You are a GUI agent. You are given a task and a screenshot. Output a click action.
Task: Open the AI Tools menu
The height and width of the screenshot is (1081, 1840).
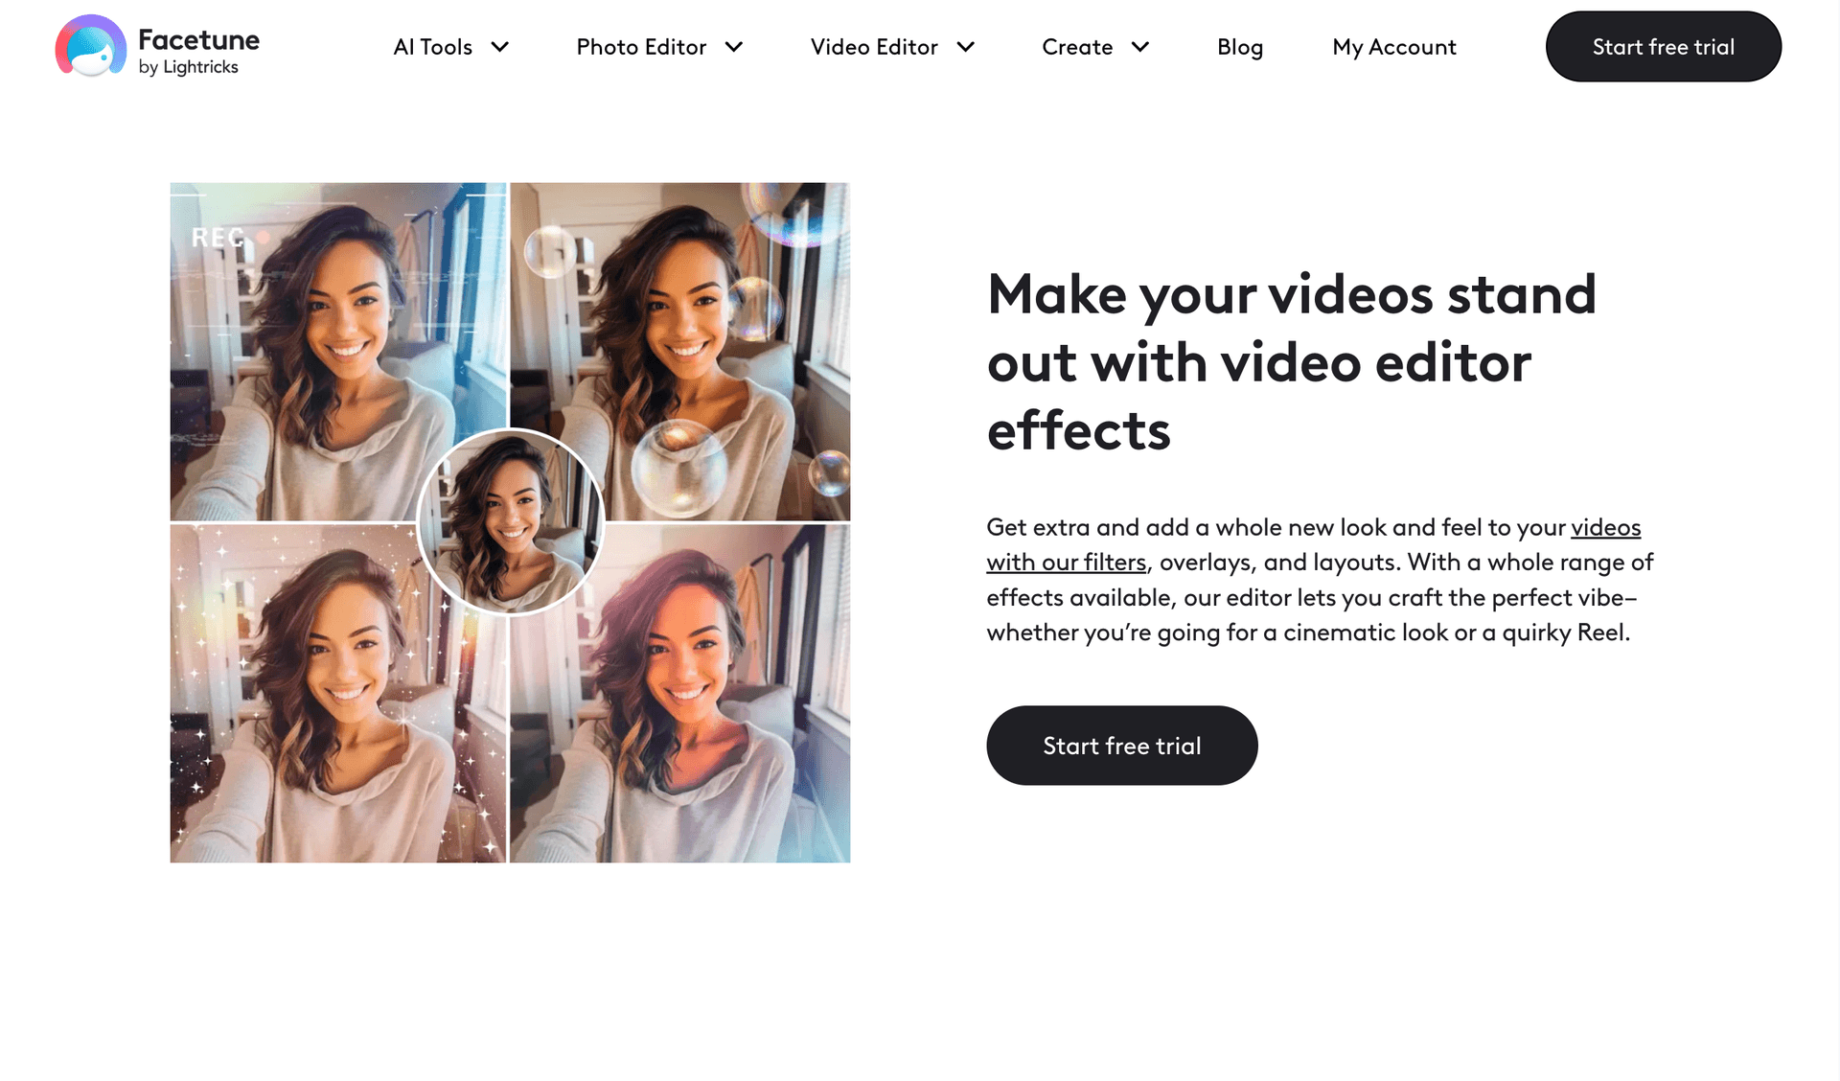point(433,47)
